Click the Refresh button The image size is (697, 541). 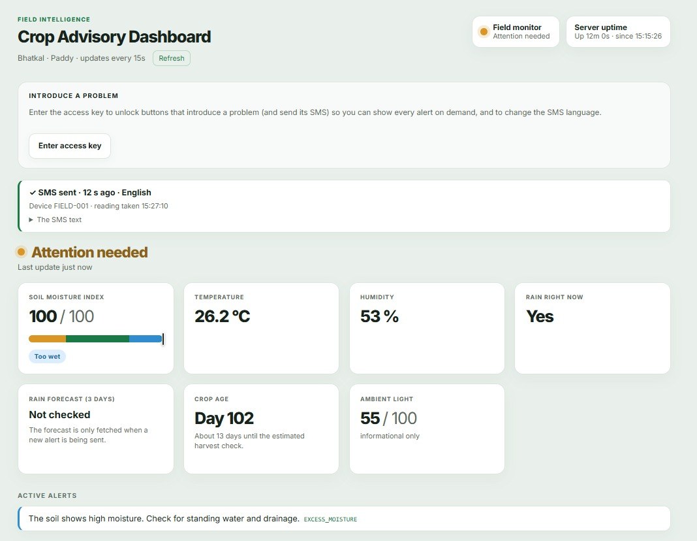click(x=172, y=58)
